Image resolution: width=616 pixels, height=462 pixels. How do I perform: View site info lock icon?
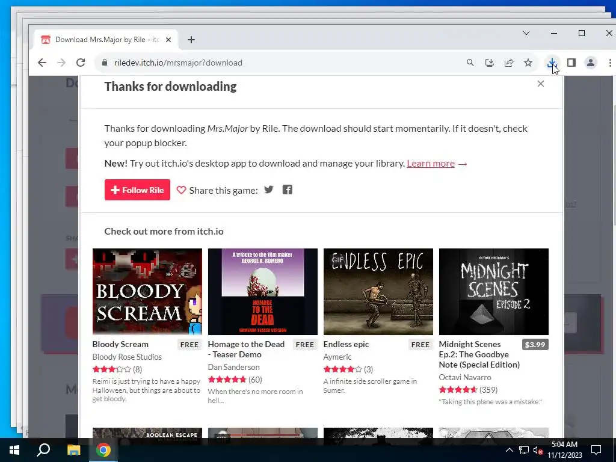(x=105, y=63)
